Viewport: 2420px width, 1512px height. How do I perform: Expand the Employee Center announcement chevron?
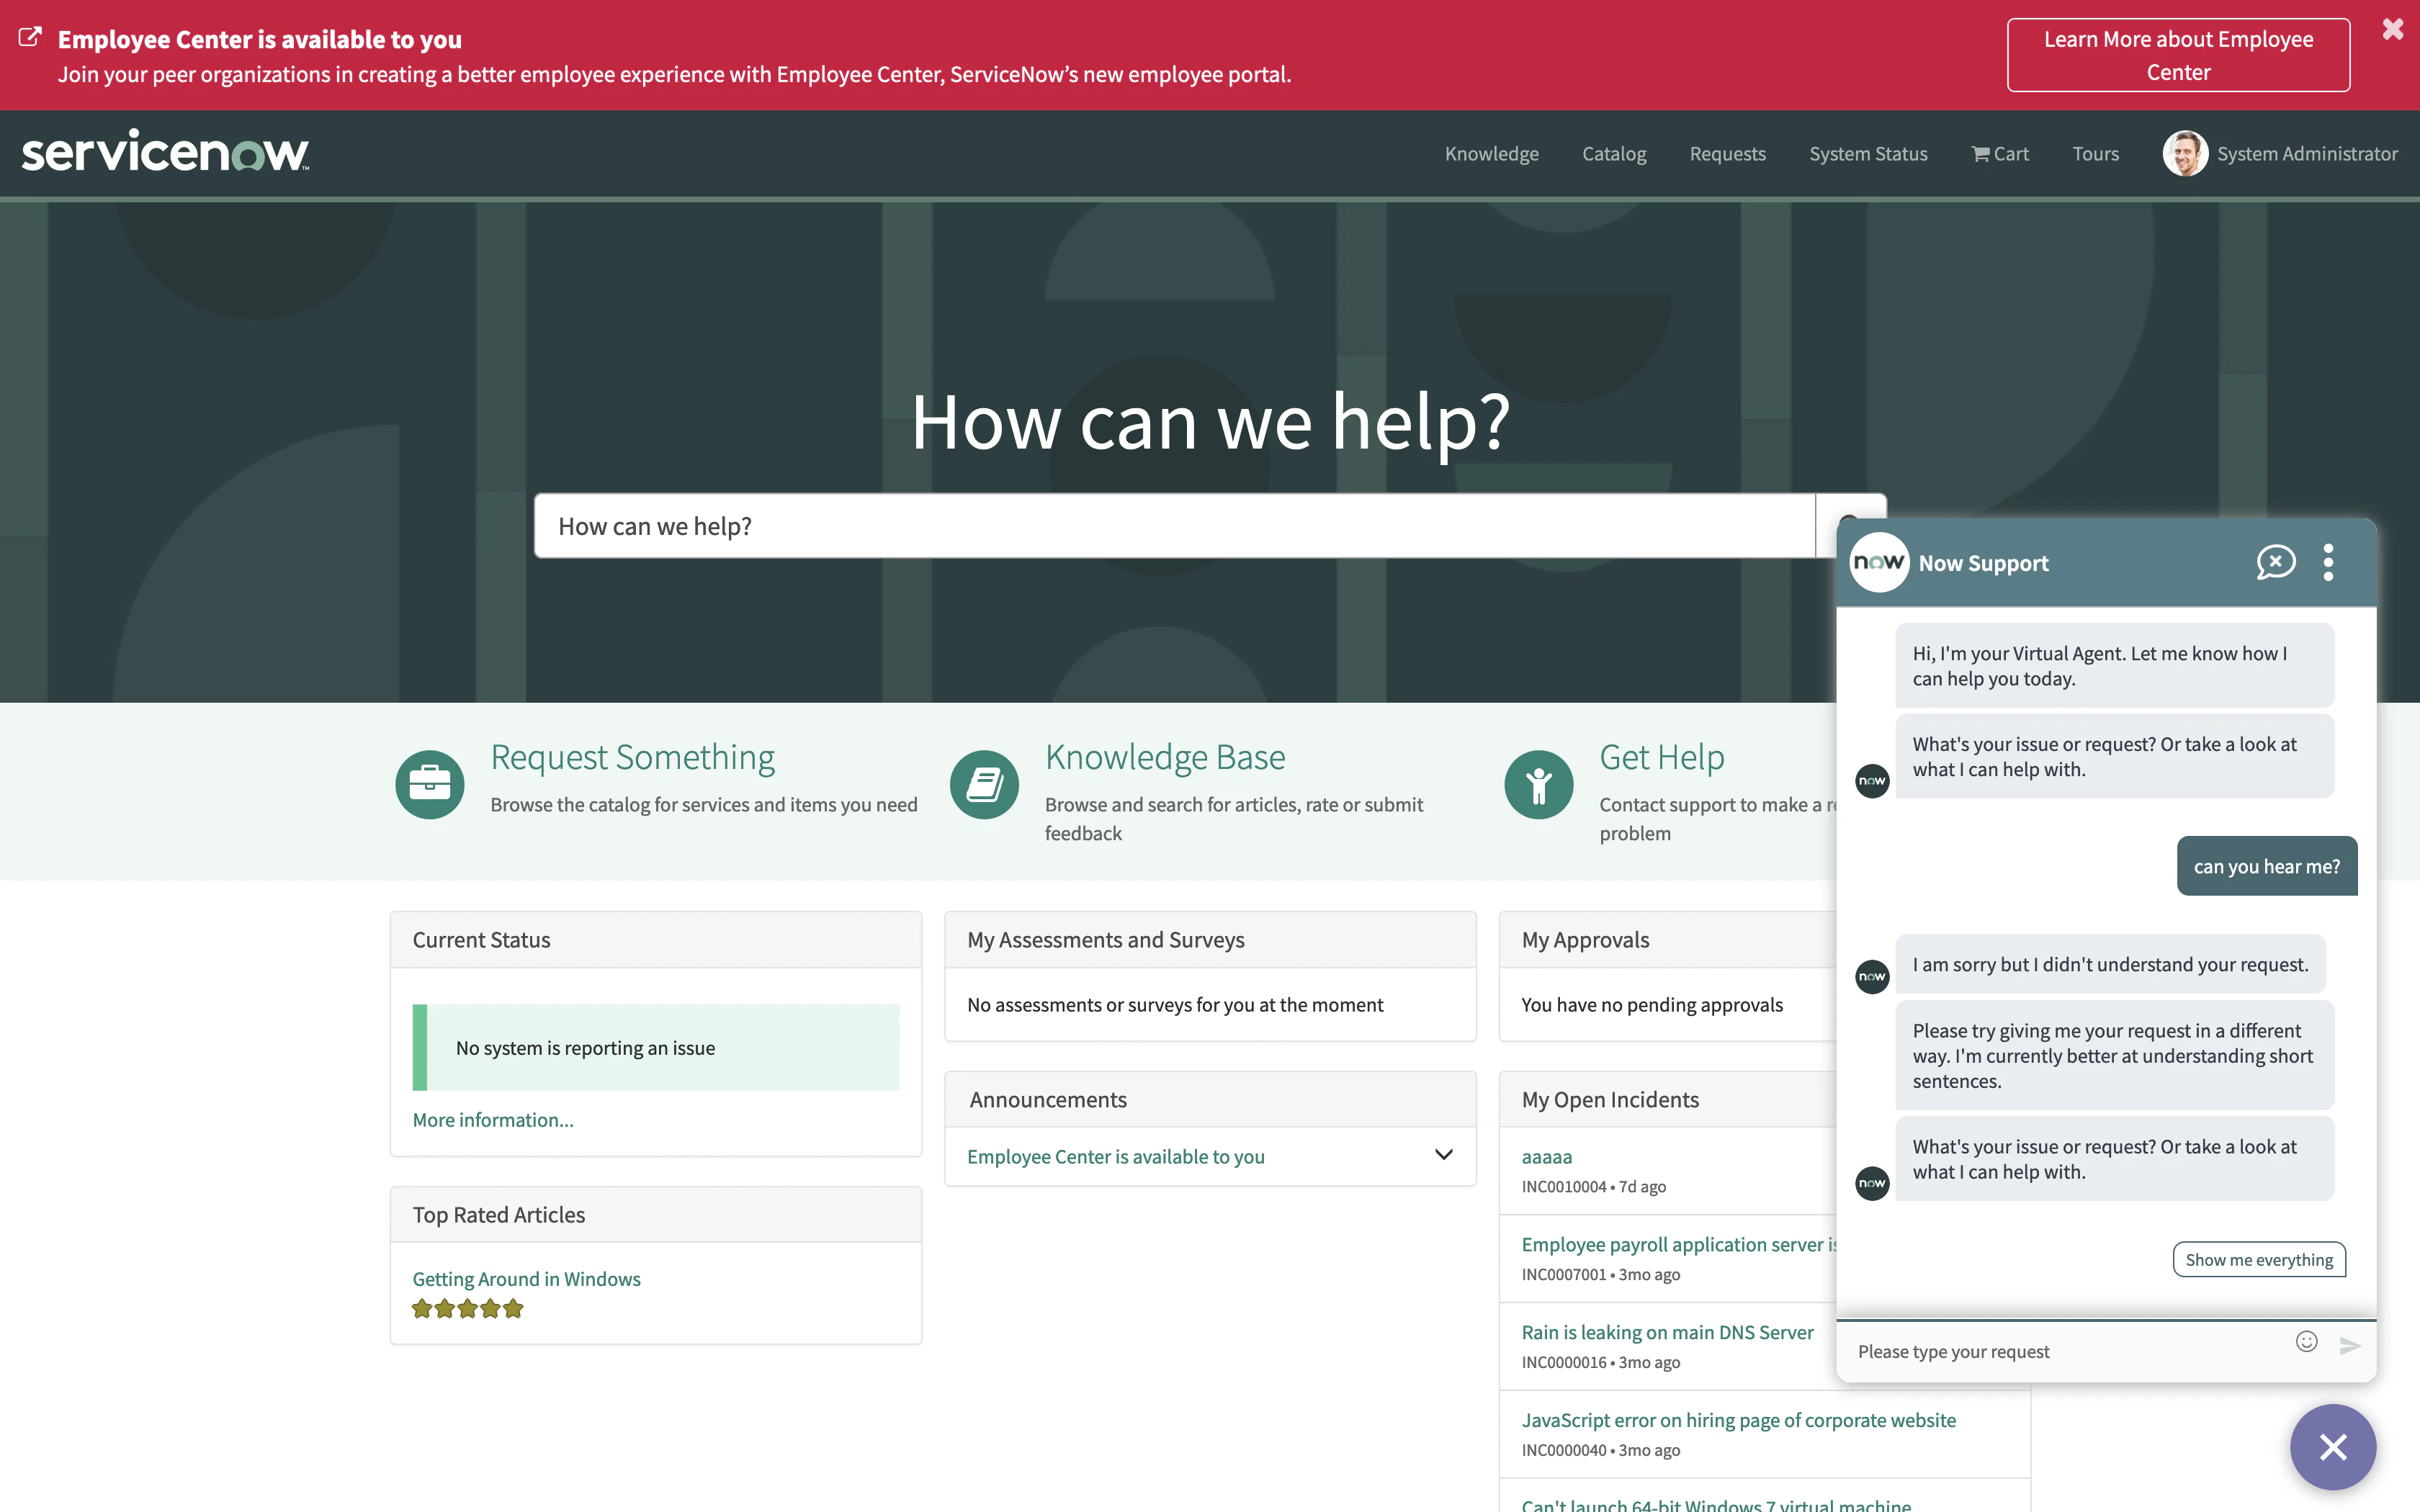tap(1443, 1155)
